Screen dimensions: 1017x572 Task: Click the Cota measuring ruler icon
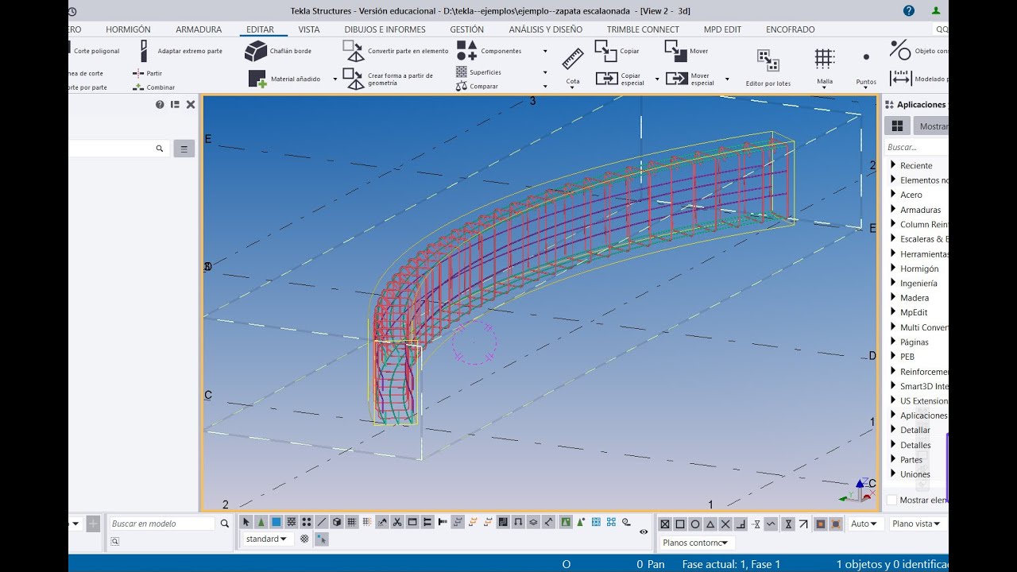pos(573,59)
